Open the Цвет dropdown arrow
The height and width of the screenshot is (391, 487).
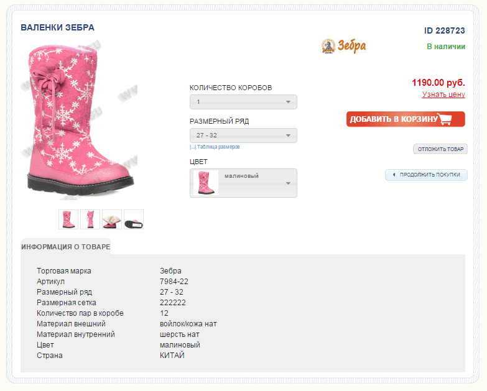[x=288, y=183]
